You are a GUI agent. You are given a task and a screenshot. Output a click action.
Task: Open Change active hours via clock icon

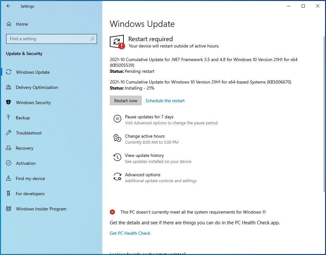point(117,138)
